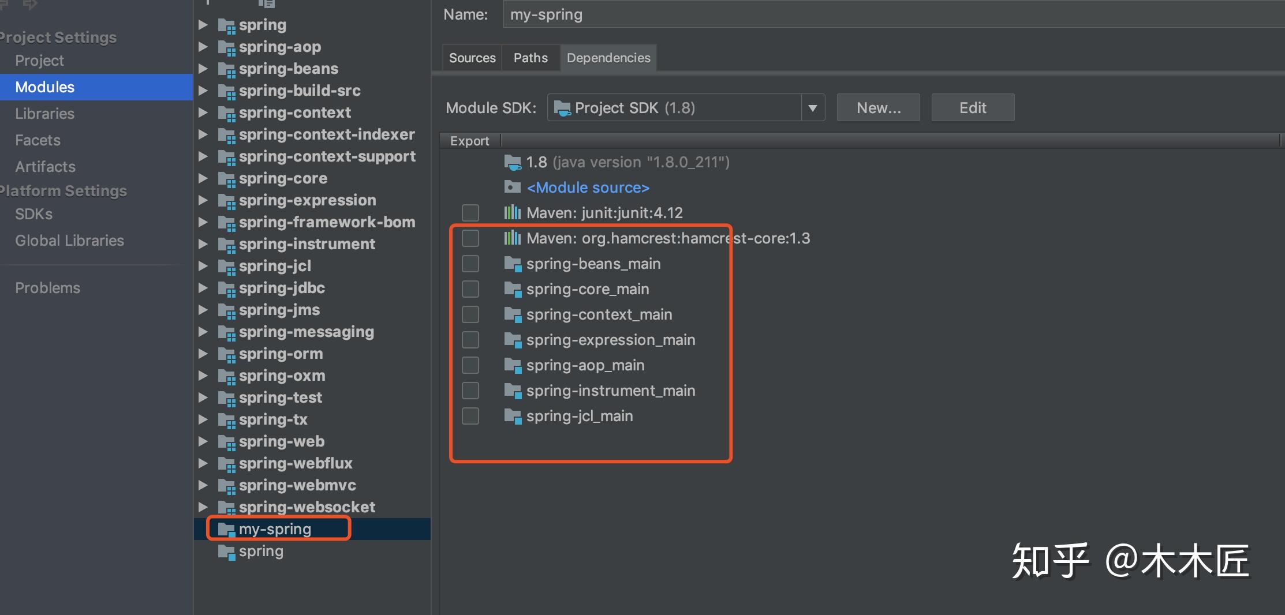Viewport: 1285px width, 615px height.
Task: Expand the spring-tx tree node
Action: pyautogui.click(x=203, y=419)
